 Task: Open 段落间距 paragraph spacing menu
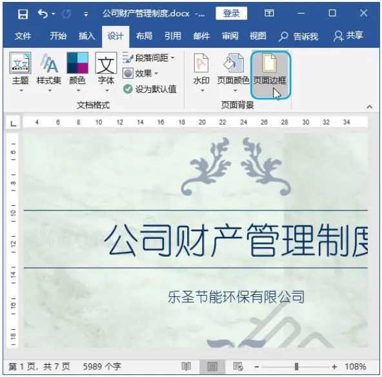[x=148, y=58]
